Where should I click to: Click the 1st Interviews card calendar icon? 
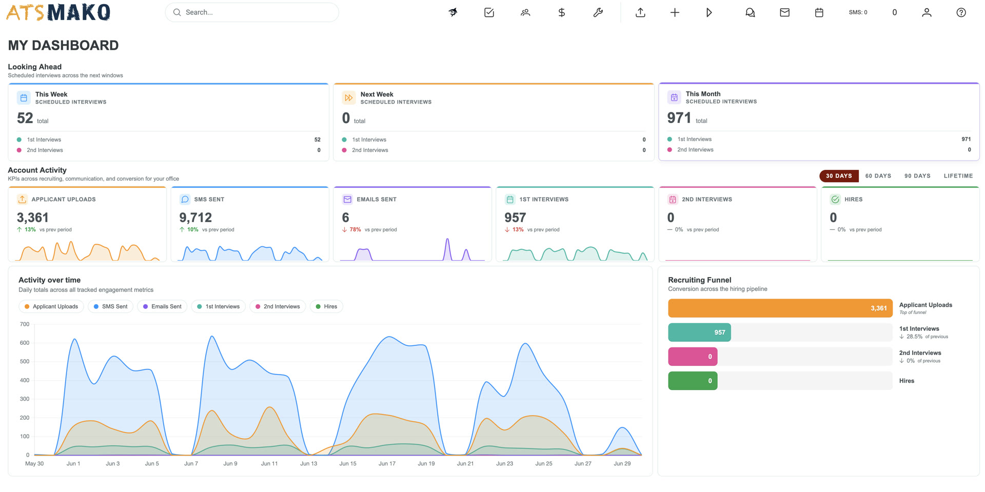(510, 199)
